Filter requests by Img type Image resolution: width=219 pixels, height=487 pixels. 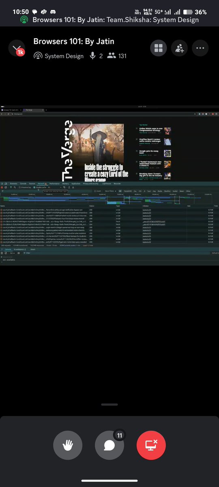[154, 191]
